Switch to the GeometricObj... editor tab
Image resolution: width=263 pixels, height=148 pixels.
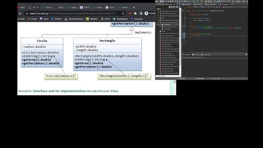(211, 4)
